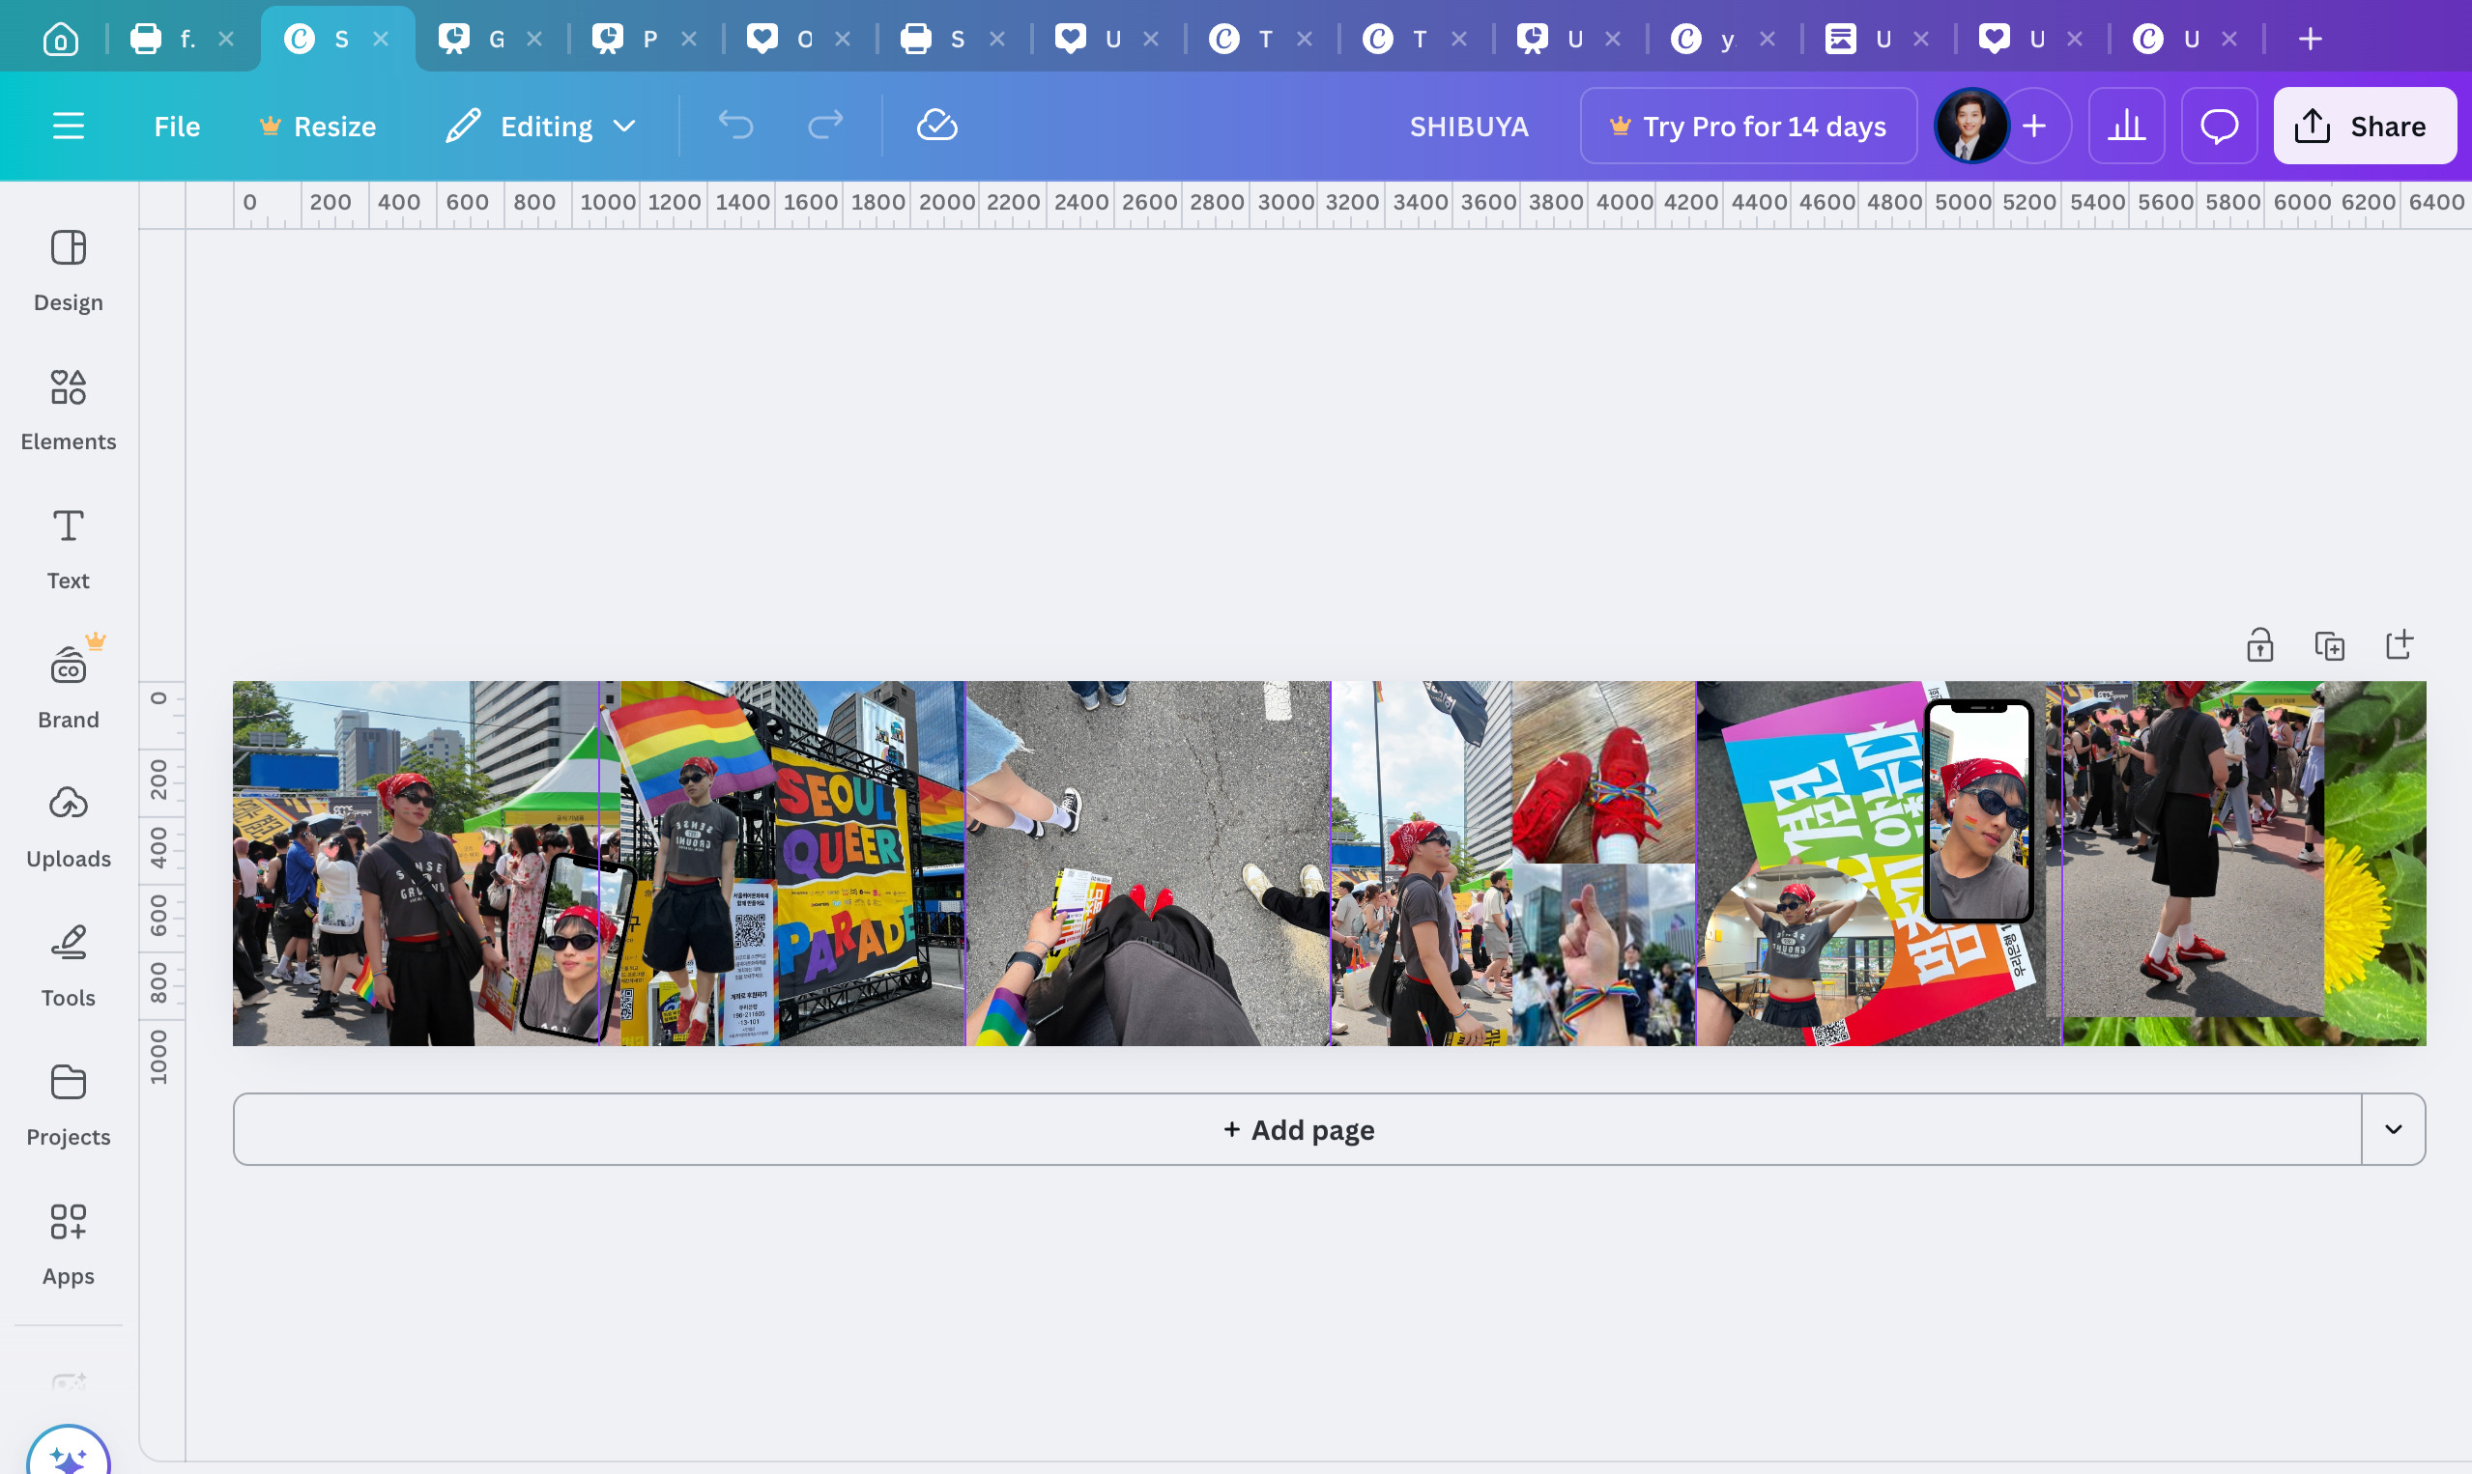Open the comments speech bubble
The width and height of the screenshot is (2472, 1474).
[x=2219, y=127]
